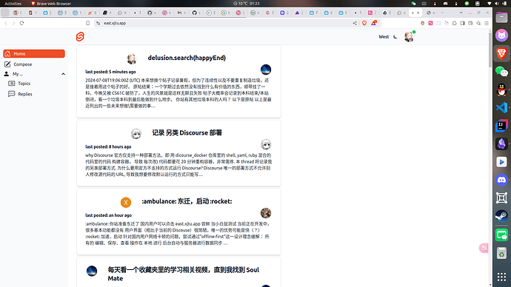
Task: Open the 记录 另类 Discourse 部署 topic
Action: [187, 132]
